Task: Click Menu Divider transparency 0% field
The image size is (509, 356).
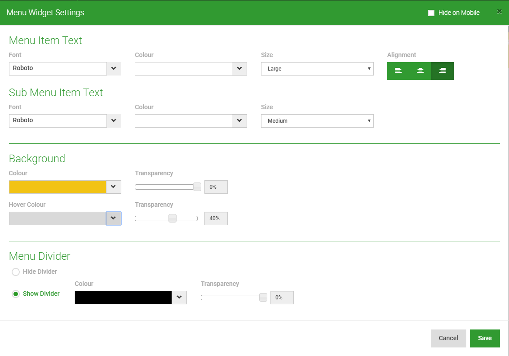Action: 282,297
